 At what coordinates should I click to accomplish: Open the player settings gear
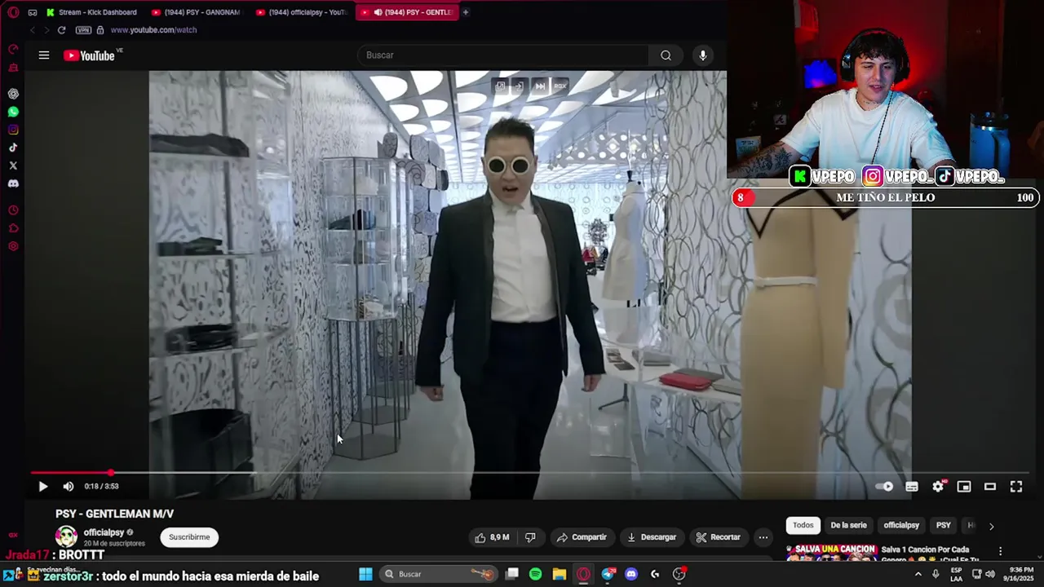point(938,487)
